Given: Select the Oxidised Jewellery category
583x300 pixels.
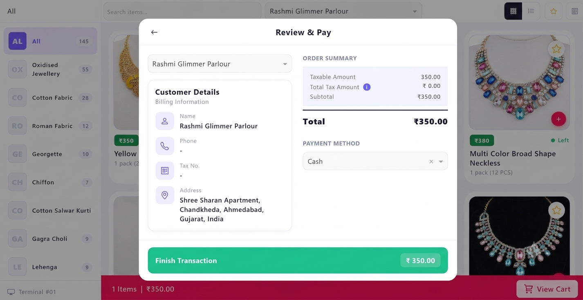Looking at the screenshot, I should click(x=50, y=69).
